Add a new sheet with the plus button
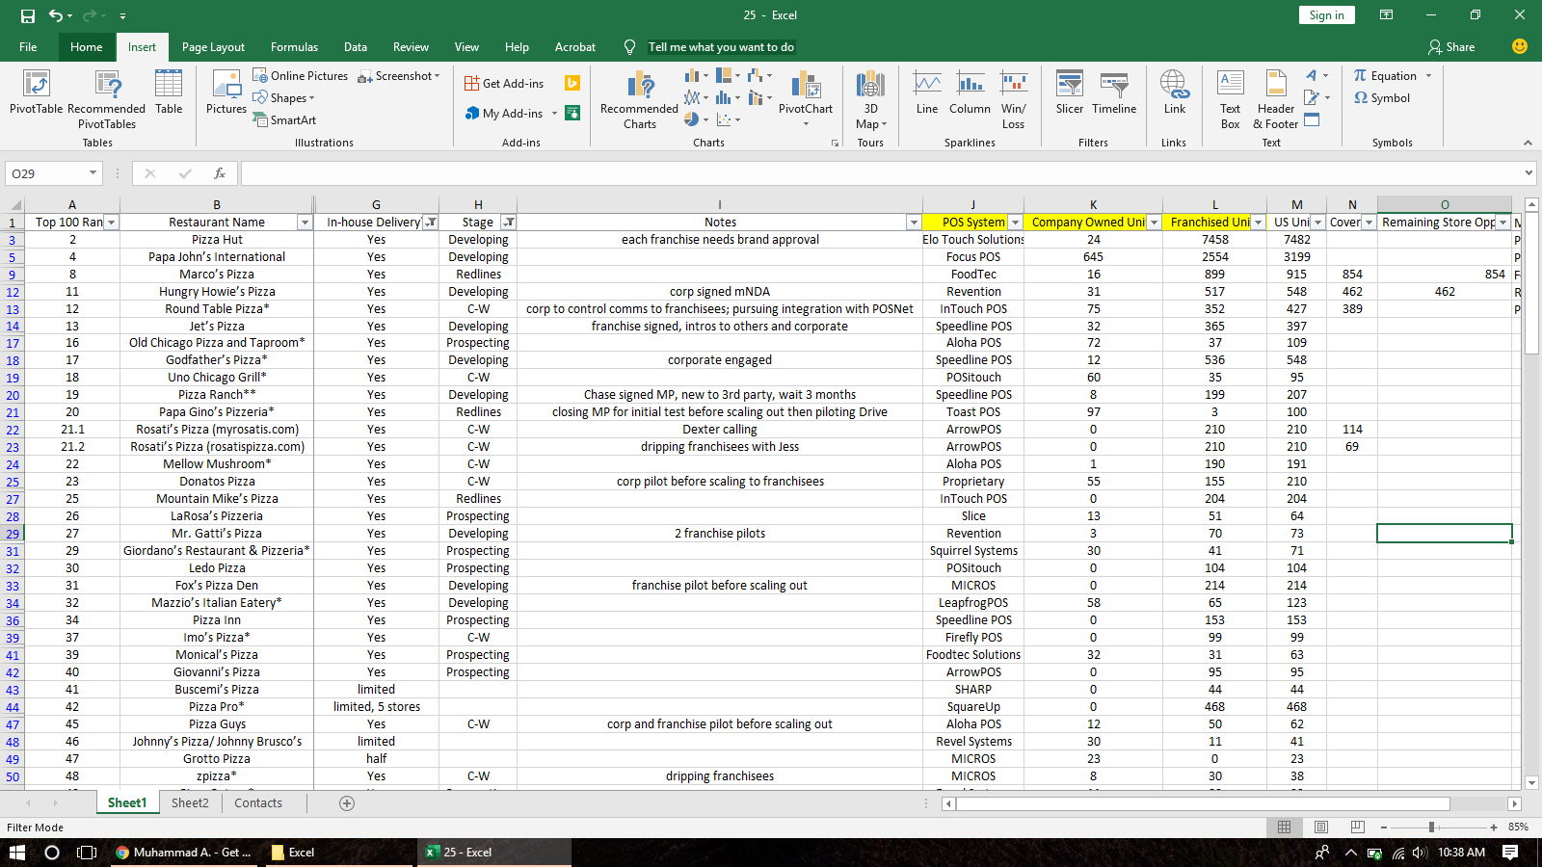The image size is (1542, 867). tap(346, 802)
